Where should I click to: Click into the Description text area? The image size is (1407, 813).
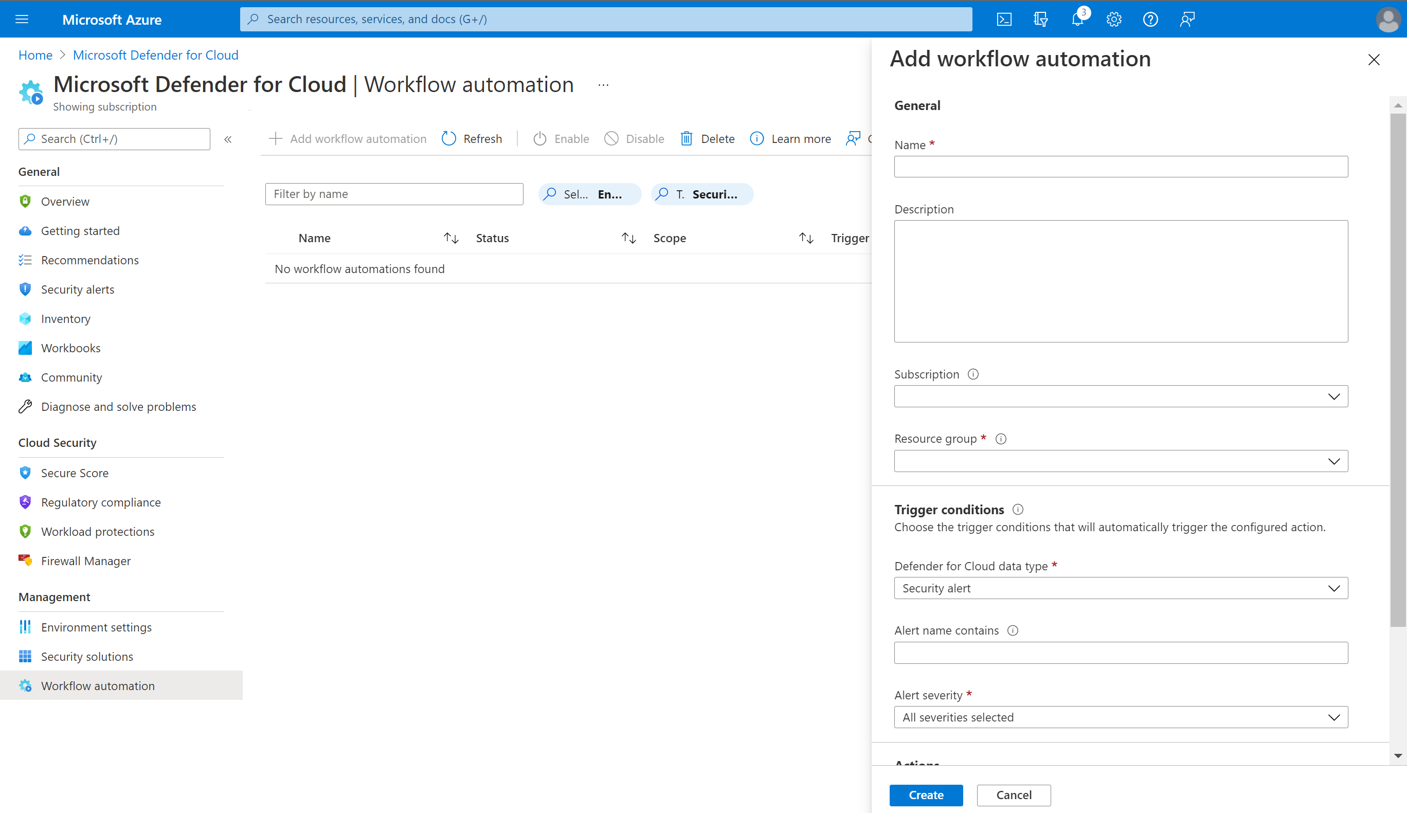click(1121, 281)
